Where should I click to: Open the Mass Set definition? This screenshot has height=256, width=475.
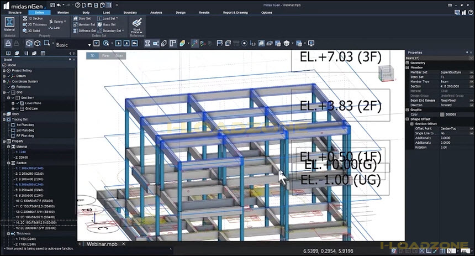(x=107, y=24)
